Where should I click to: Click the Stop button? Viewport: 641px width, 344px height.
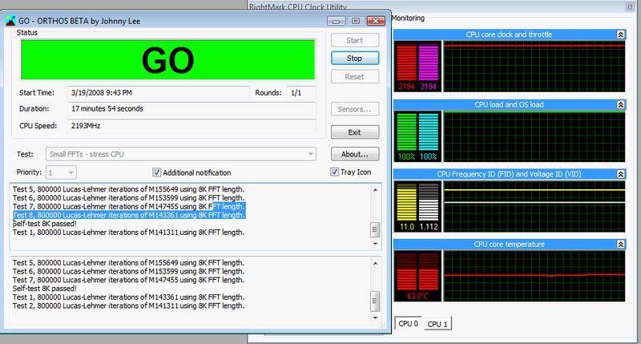click(354, 58)
